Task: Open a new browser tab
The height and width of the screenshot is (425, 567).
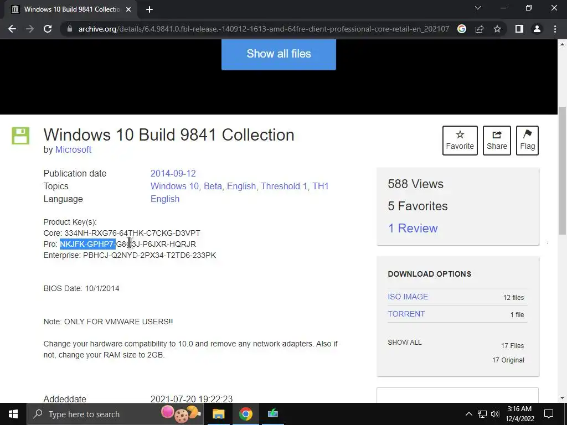Action: [x=150, y=9]
